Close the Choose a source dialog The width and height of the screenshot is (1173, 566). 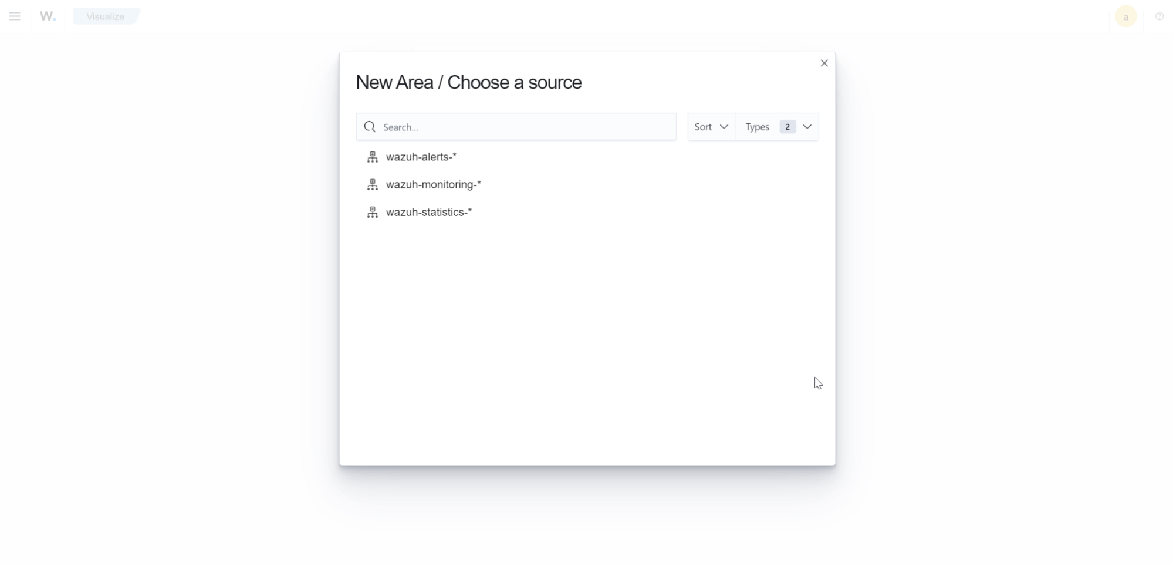click(824, 63)
